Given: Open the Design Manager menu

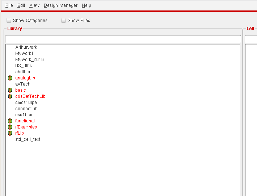Looking at the screenshot, I should (60, 5).
